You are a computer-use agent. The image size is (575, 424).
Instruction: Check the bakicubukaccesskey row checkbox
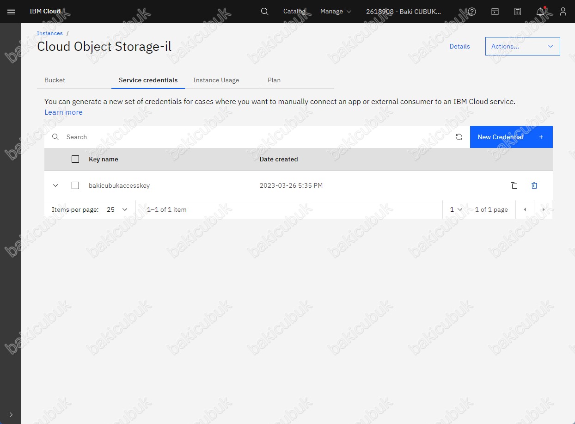click(75, 185)
